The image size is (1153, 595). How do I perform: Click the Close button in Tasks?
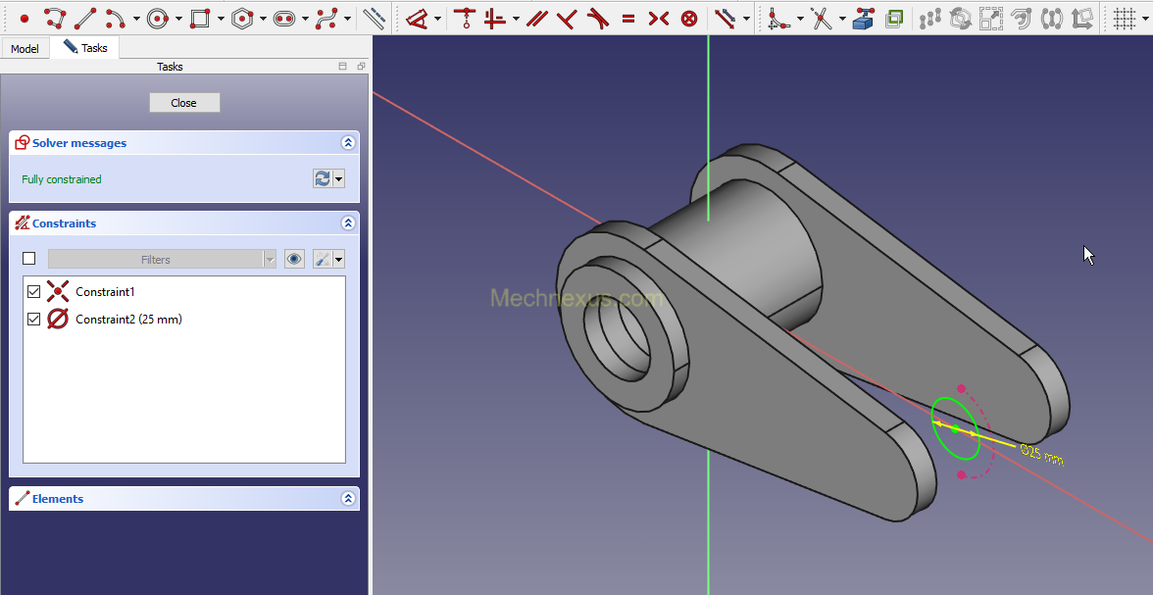184,103
